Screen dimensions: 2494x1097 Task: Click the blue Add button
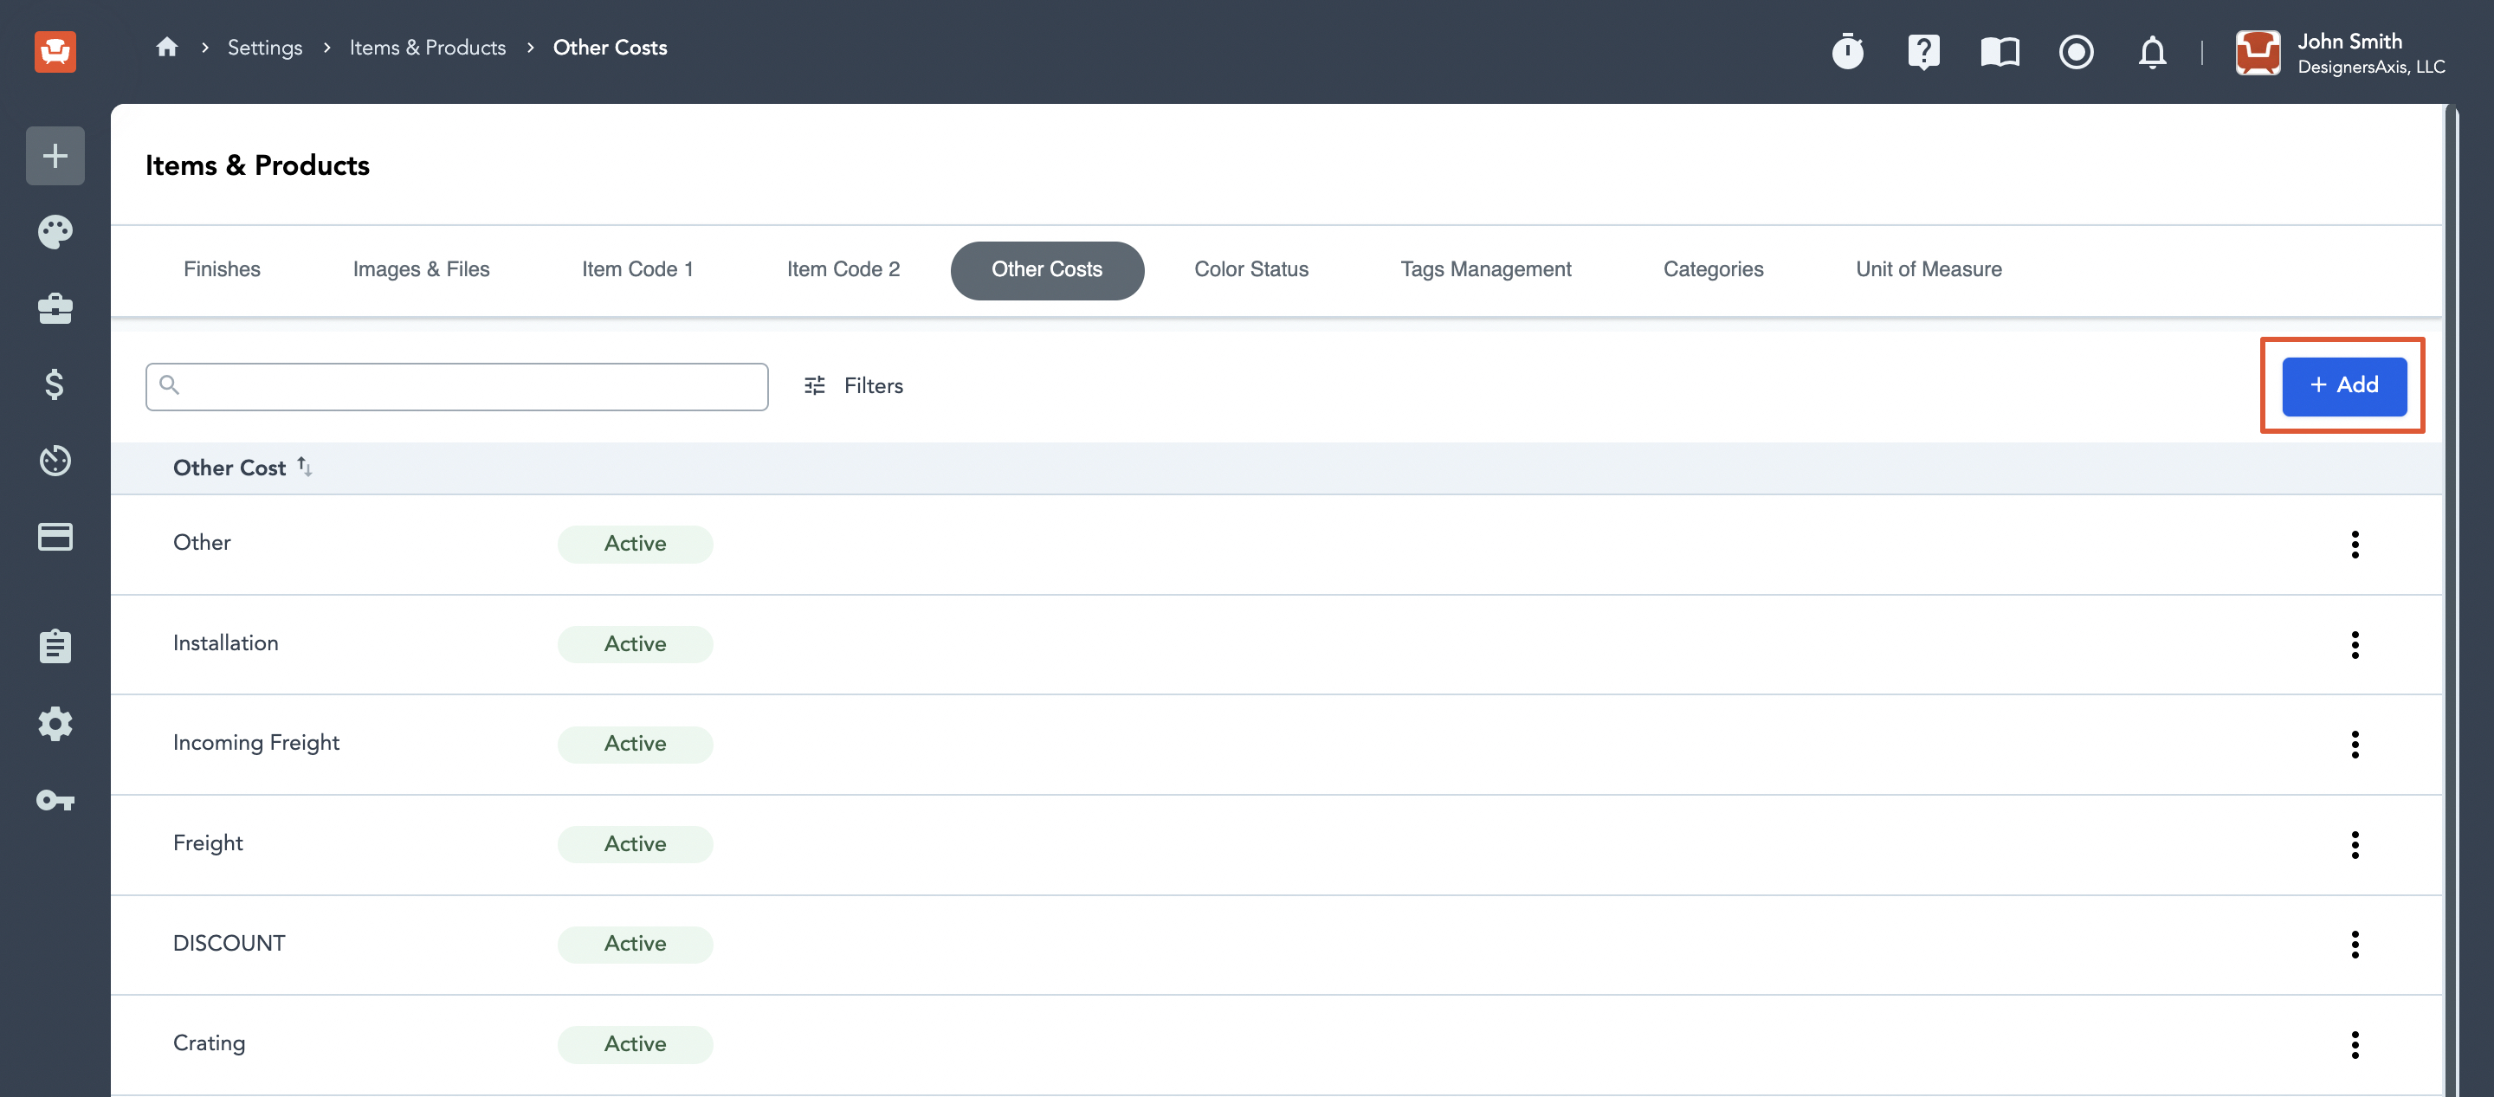tap(2344, 386)
